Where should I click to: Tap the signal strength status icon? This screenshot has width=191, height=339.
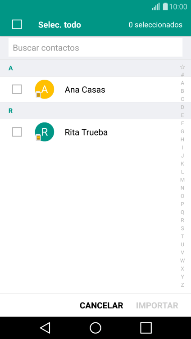156,6
